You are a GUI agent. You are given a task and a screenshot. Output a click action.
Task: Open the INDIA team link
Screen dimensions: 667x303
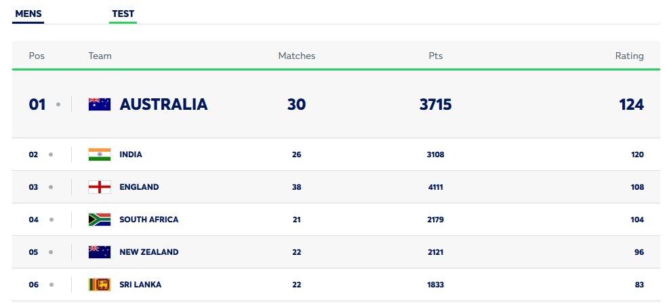pos(131,155)
